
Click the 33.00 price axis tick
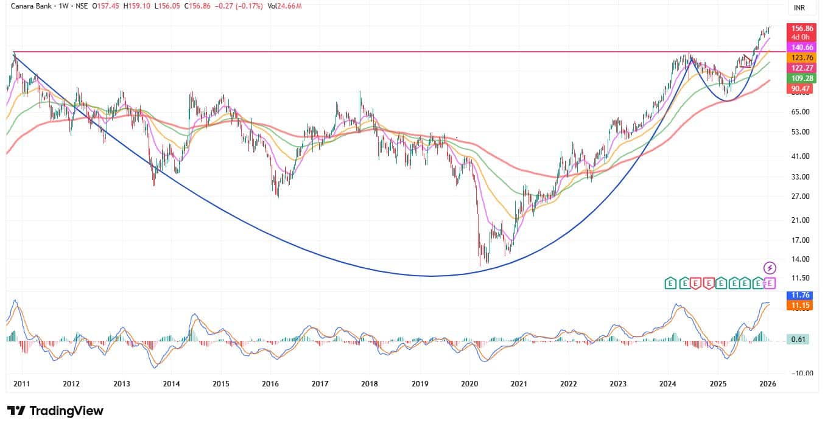coord(800,177)
